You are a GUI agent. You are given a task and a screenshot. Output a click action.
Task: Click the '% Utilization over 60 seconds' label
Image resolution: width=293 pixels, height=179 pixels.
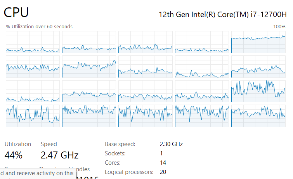(39, 26)
